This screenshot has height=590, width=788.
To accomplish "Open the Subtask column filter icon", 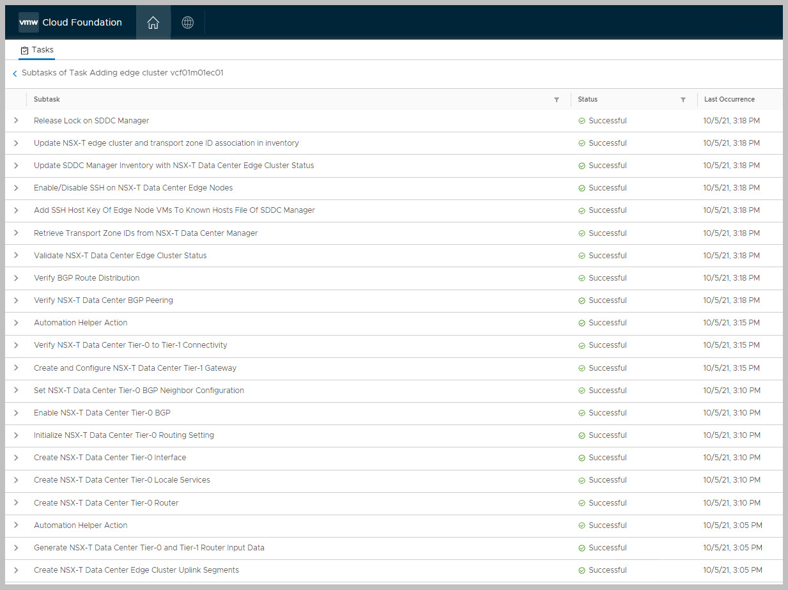I will coord(556,100).
